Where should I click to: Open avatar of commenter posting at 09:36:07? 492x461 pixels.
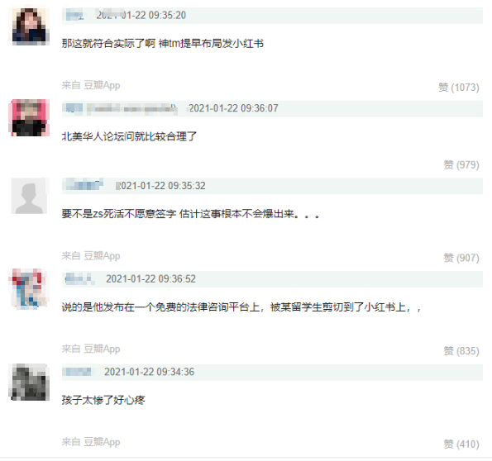pyautogui.click(x=29, y=117)
